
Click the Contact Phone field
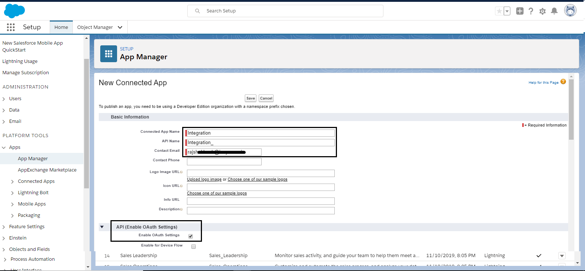(x=224, y=162)
